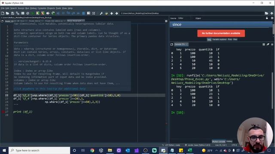Create a new file from toolbar
The width and height of the screenshot is (275, 154).
(x=3, y=13)
